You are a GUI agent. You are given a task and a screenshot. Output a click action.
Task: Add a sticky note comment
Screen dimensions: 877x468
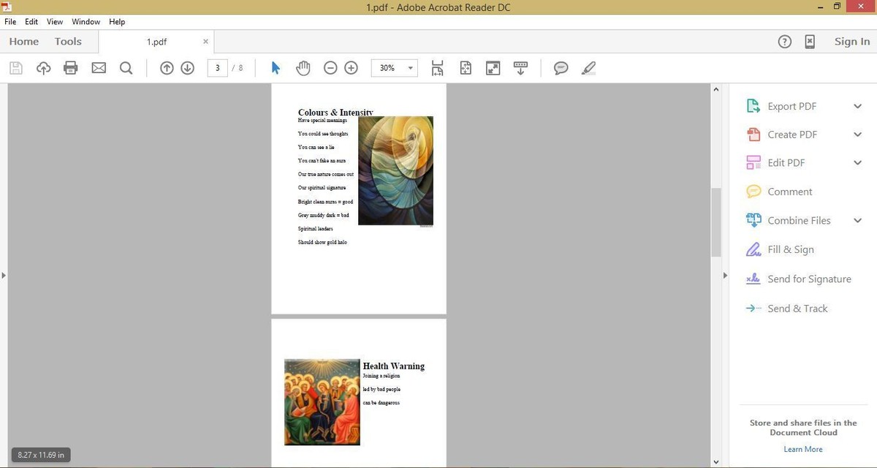click(561, 68)
